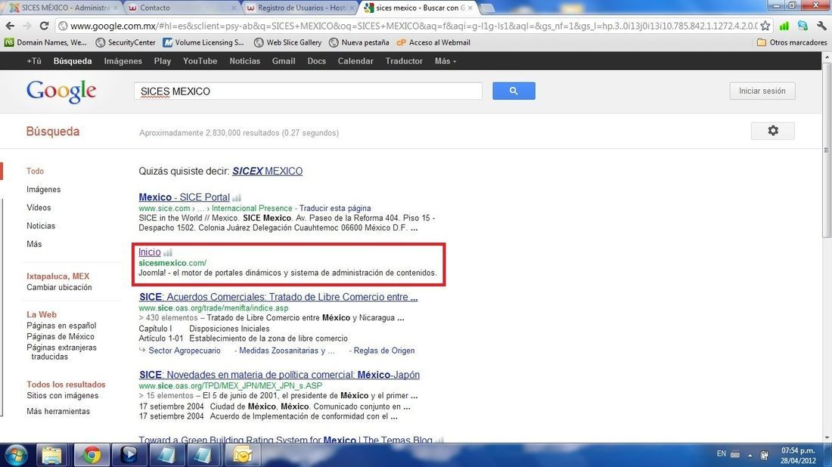Filter results by Vídeos in sidebar

coord(39,207)
